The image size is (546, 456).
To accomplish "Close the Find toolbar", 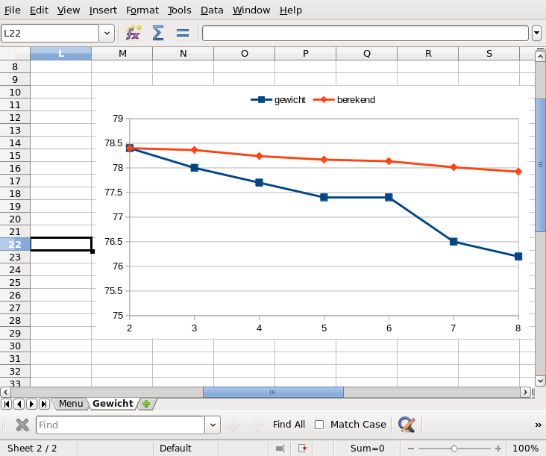I will click(22, 425).
